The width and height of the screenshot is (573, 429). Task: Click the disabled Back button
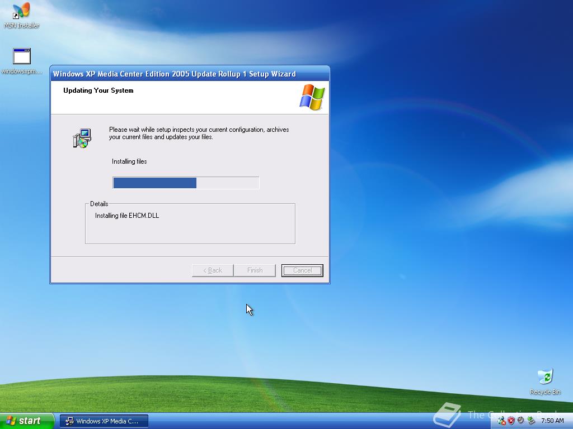tap(212, 270)
